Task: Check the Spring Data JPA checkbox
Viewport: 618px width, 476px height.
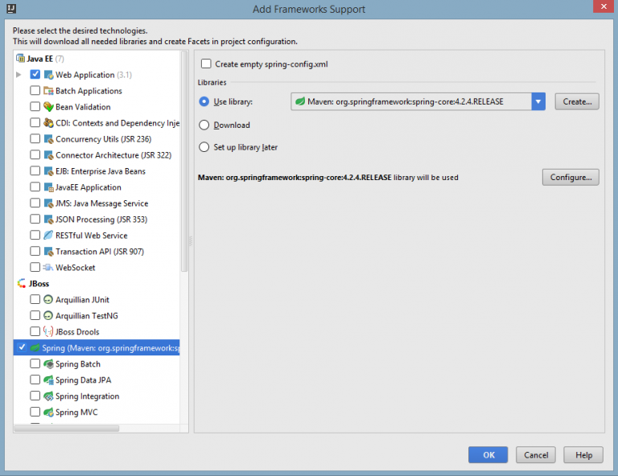Action: [x=35, y=380]
